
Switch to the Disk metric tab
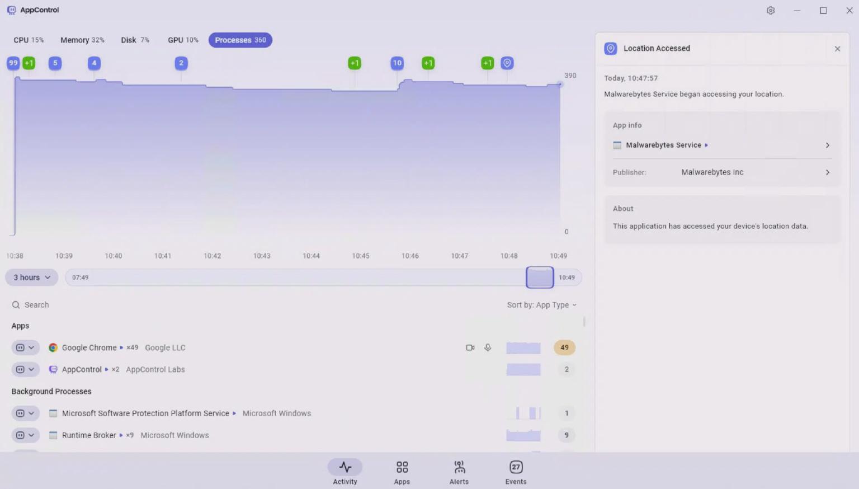coord(135,40)
